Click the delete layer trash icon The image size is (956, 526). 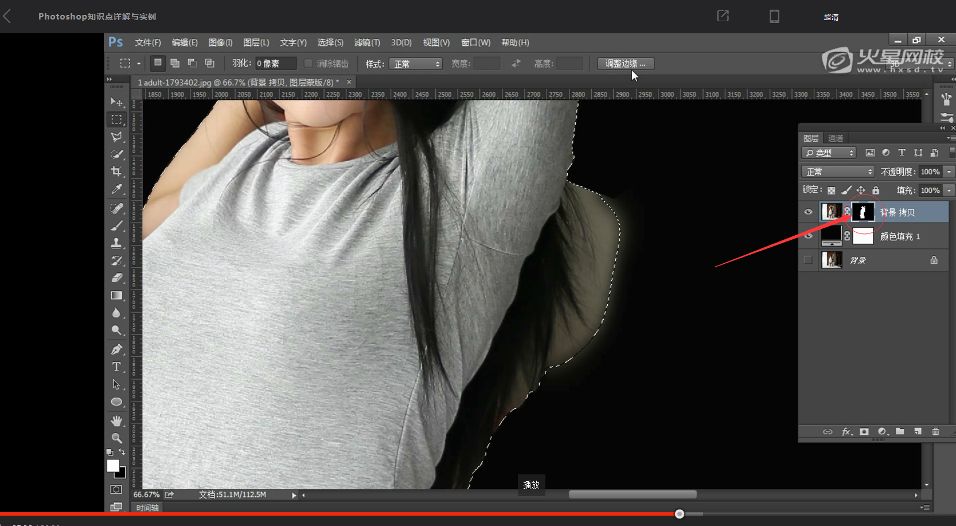click(x=935, y=431)
